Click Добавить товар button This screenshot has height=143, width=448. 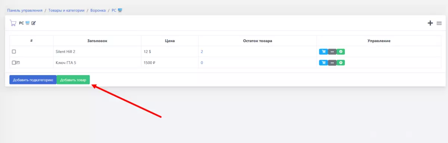[x=73, y=80]
